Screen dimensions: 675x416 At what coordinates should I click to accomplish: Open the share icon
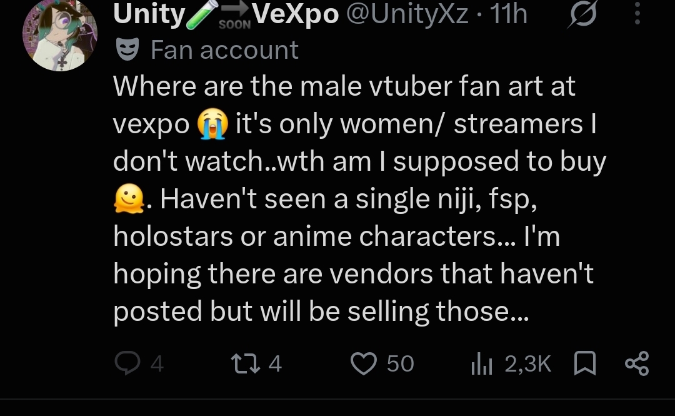[637, 363]
